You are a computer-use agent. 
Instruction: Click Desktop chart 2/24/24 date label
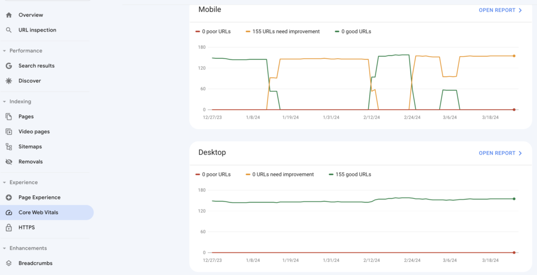point(412,260)
